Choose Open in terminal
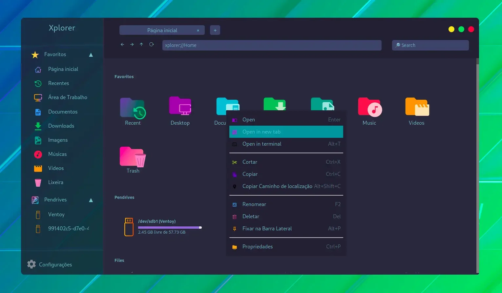Screen dimensions: 502x293 [286, 144]
